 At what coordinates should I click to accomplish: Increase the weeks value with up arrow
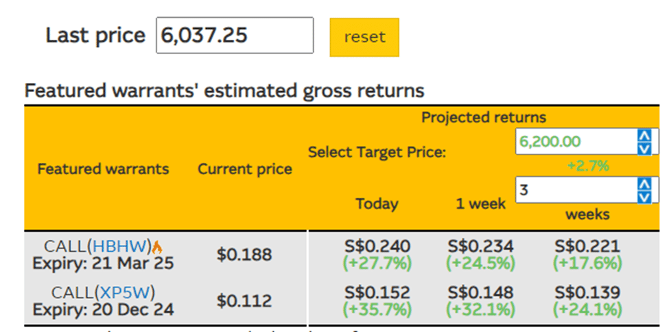coord(644,184)
